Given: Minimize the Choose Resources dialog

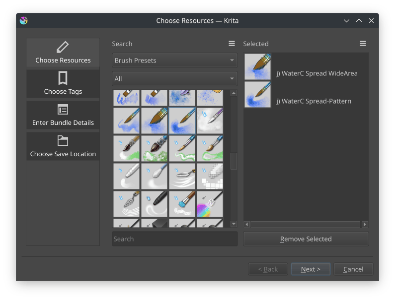Looking at the screenshot, I should tap(346, 21).
